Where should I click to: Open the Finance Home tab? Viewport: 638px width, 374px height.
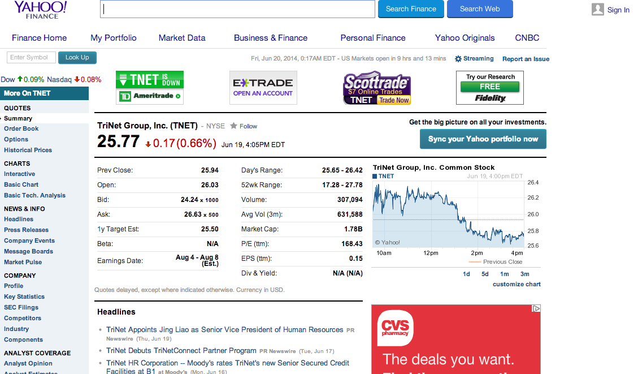coord(39,38)
